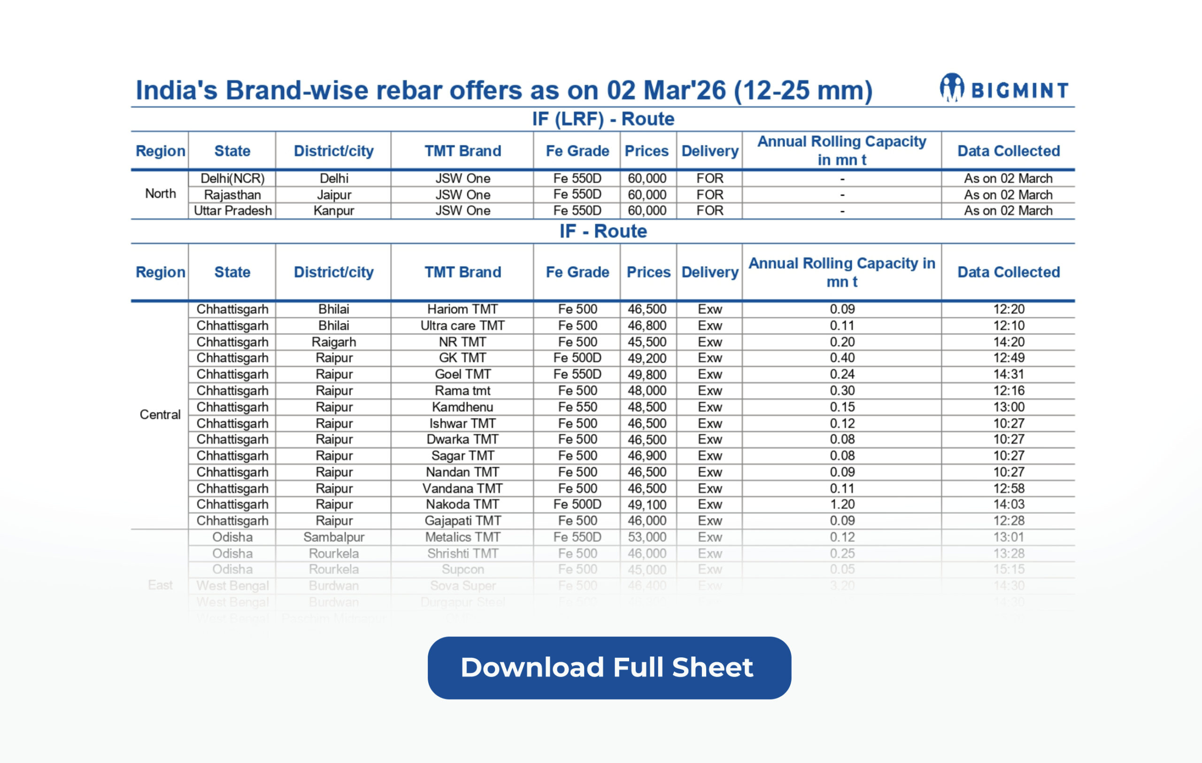Click the second table's Delivery header

(709, 272)
